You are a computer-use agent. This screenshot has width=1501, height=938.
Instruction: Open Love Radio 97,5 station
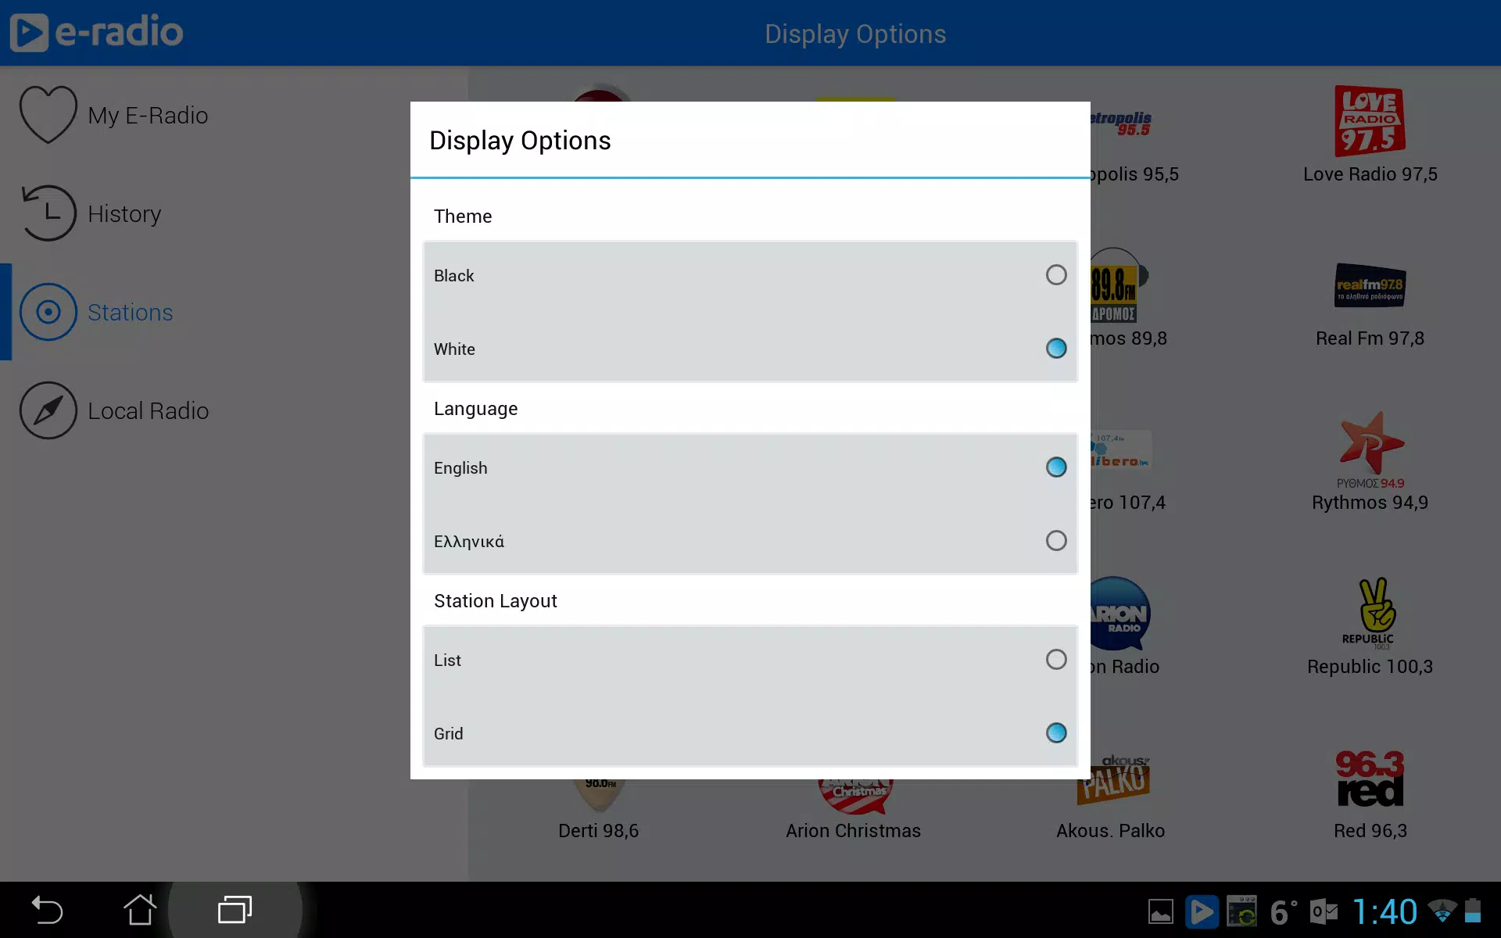click(x=1370, y=123)
